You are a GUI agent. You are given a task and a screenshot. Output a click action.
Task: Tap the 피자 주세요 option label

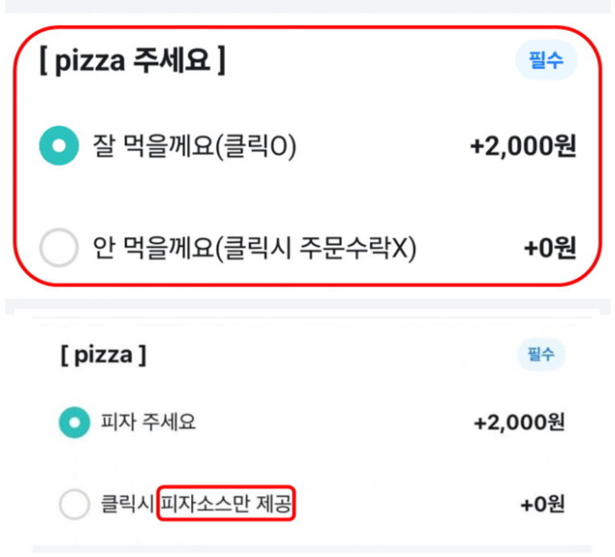click(x=148, y=423)
